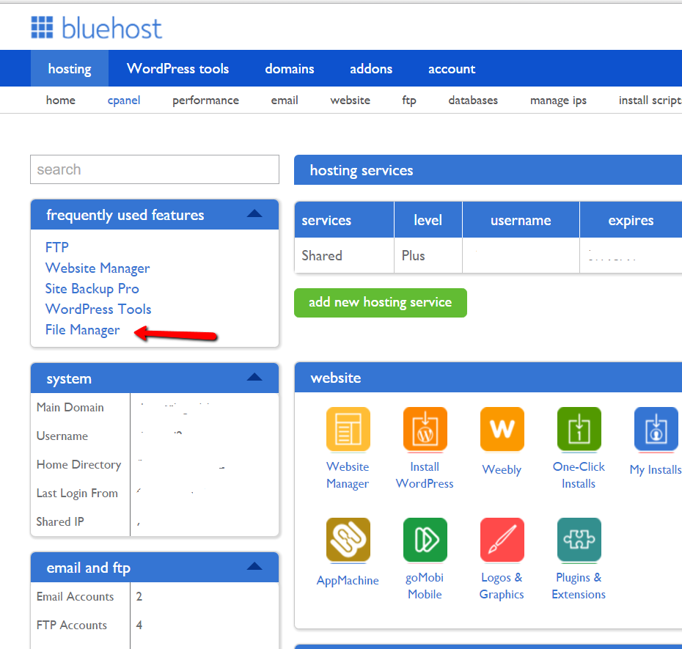682x649 pixels.
Task: Click the Last Login From label
Action: pos(77,494)
